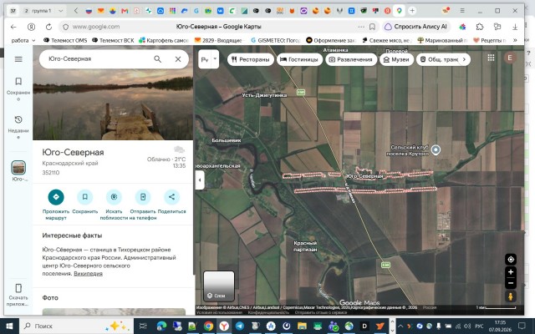Open the browser downloads icon
Viewport: 535px width, 334px height.
[515, 27]
